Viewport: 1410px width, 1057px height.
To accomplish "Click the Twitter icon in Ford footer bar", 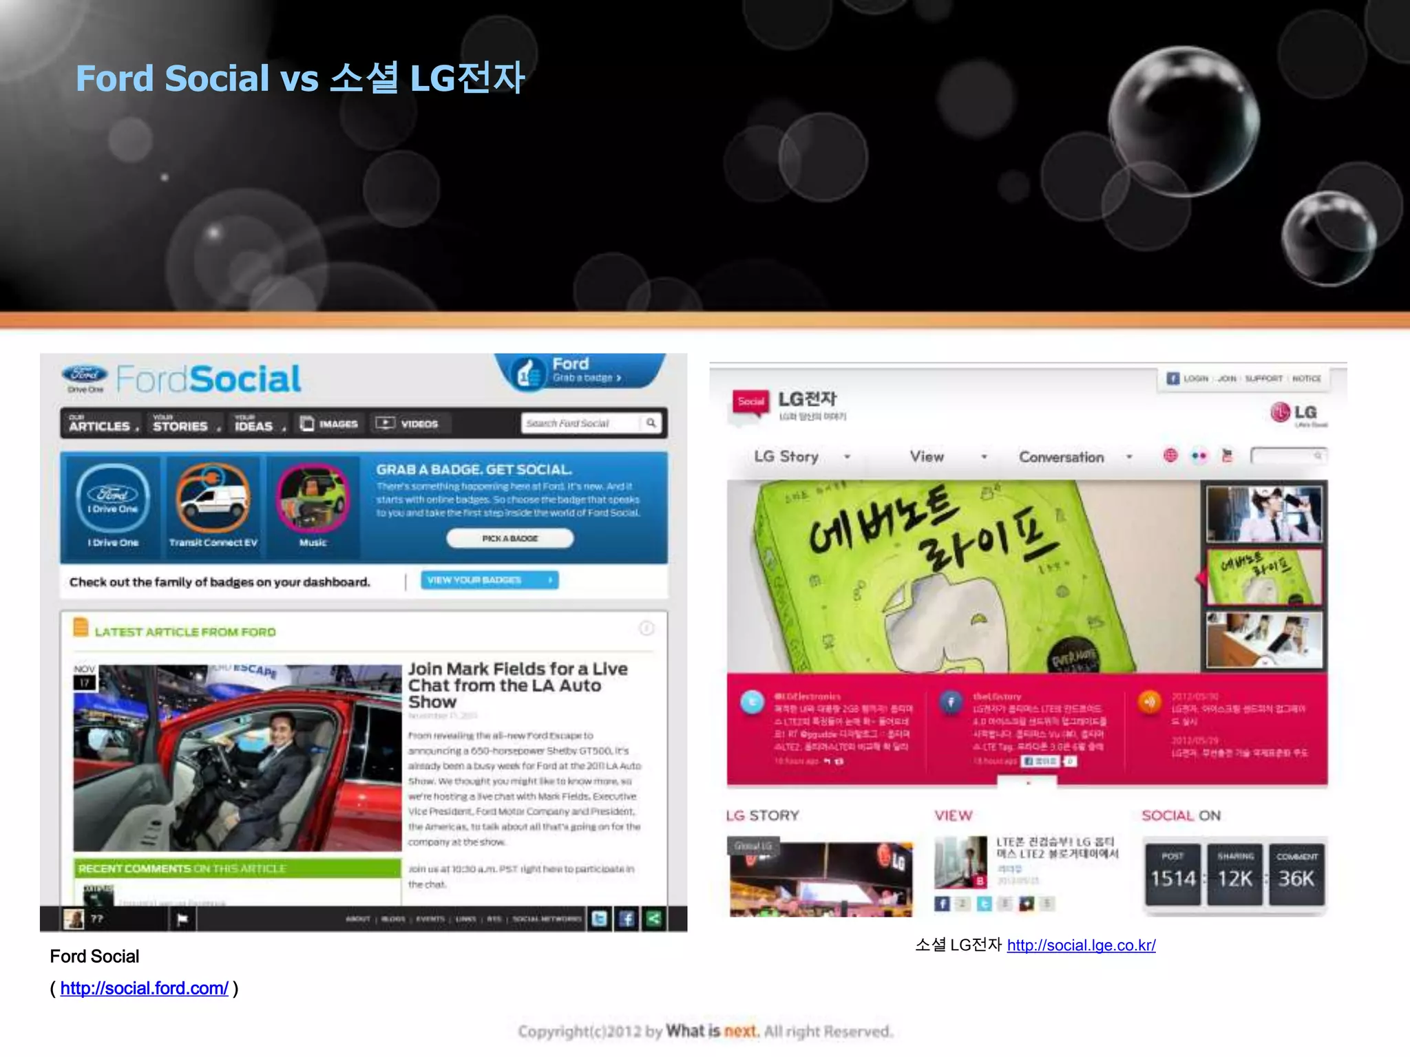I will tap(599, 919).
